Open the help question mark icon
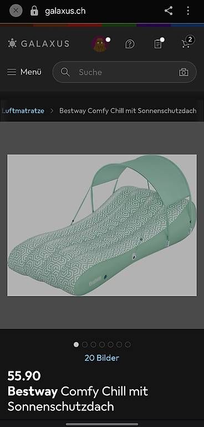Screen dimensions: 204x427 click(130, 44)
